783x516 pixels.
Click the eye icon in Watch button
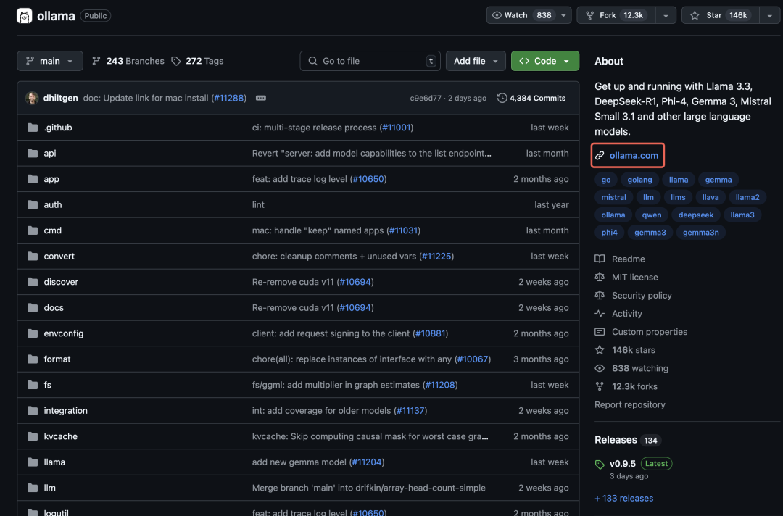click(497, 15)
